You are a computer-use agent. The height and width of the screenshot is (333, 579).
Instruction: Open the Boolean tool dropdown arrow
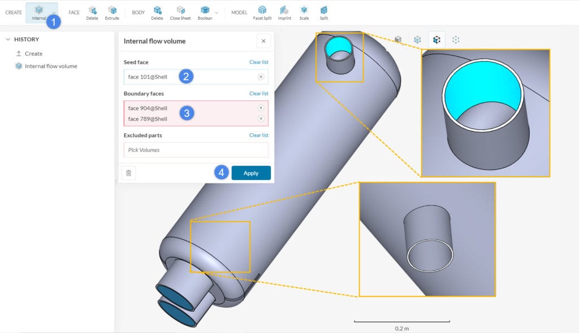[217, 12]
